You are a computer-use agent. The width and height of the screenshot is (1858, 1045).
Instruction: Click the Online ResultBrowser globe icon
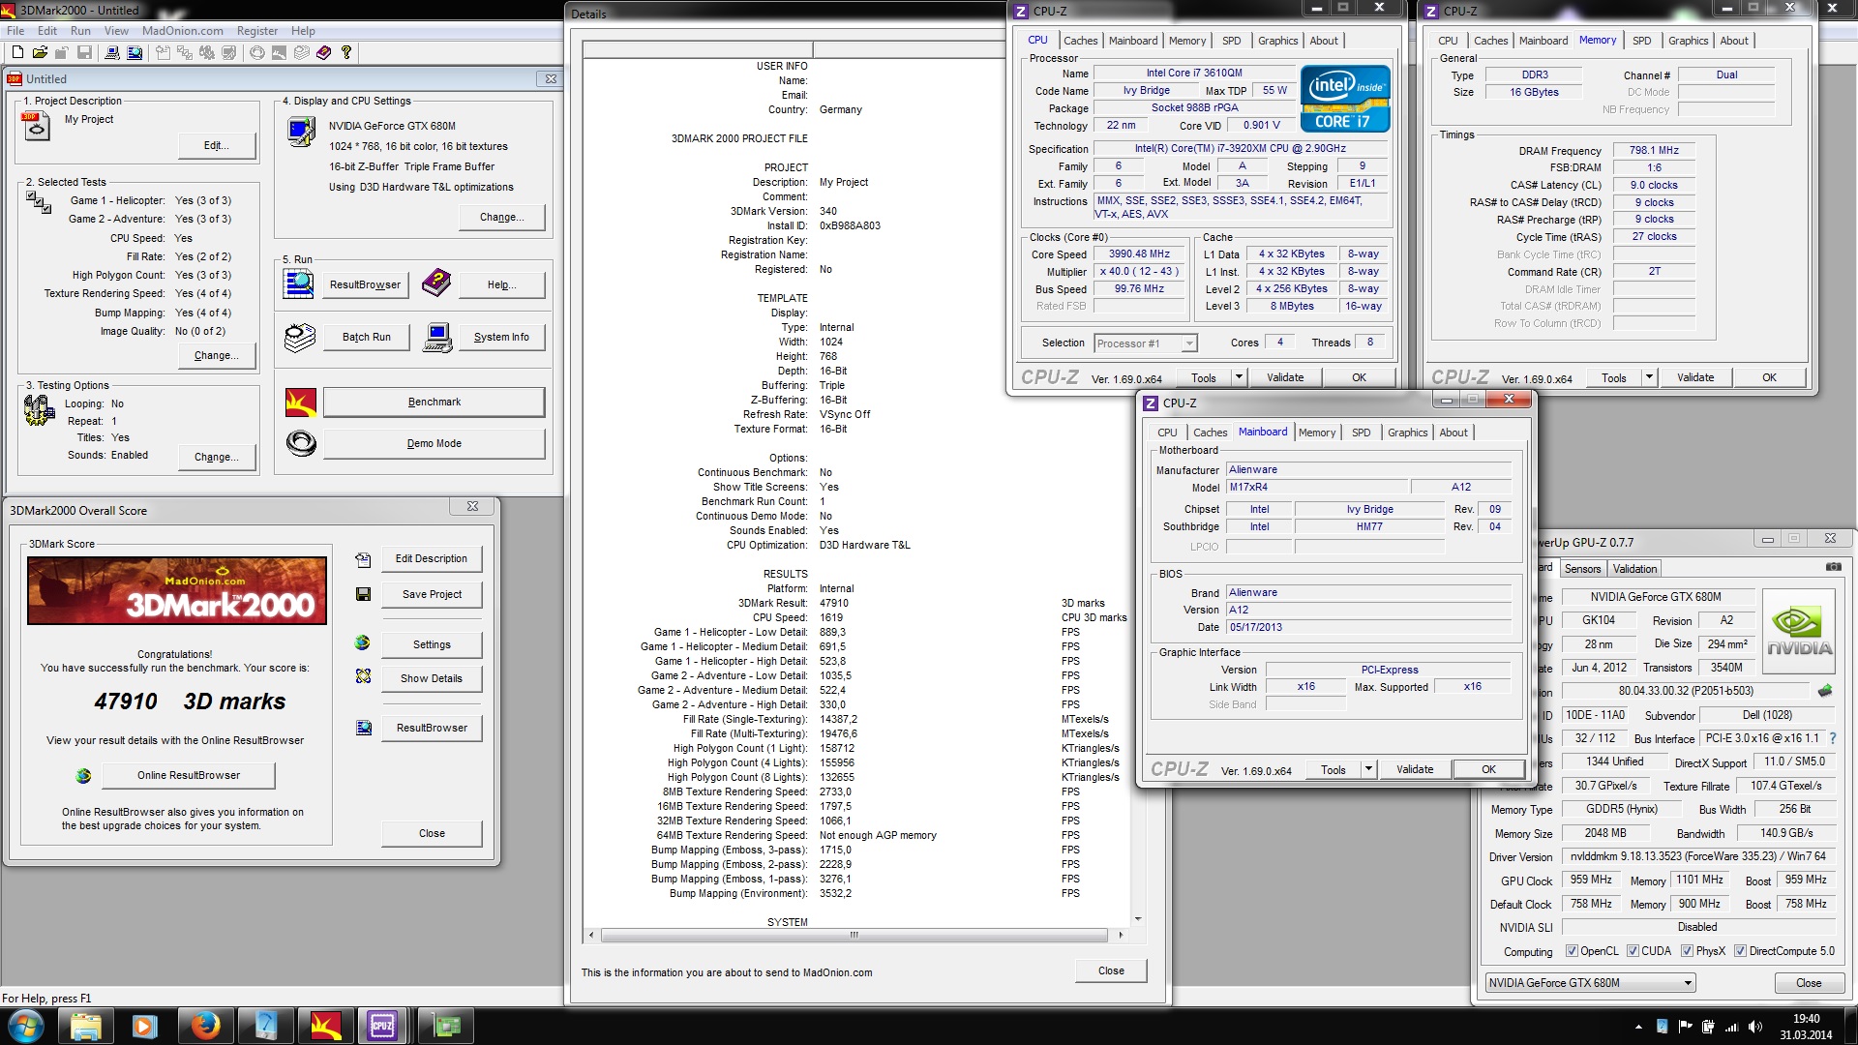tap(83, 776)
